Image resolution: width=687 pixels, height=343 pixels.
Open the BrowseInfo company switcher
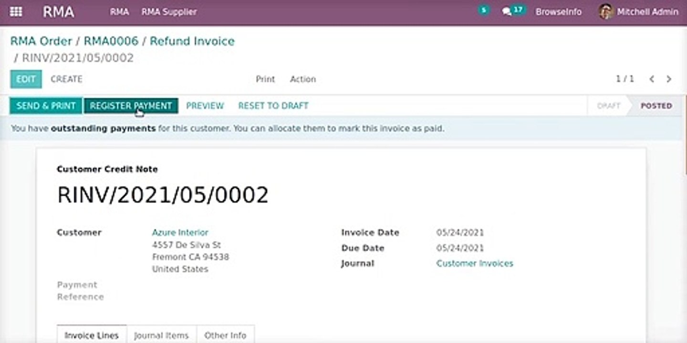558,12
